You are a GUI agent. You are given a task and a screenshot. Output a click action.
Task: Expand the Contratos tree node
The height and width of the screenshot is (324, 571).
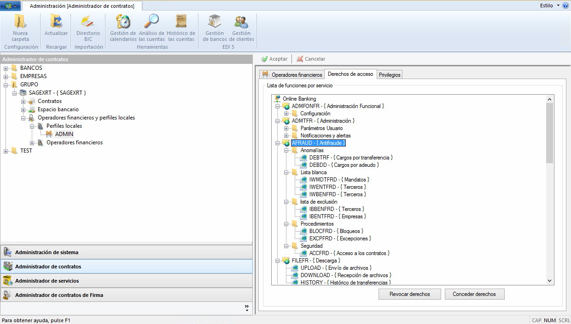tap(23, 102)
